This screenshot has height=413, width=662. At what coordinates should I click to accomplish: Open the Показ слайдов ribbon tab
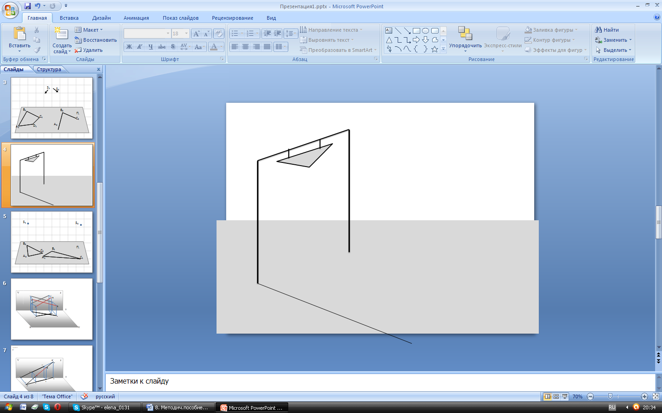coord(181,18)
